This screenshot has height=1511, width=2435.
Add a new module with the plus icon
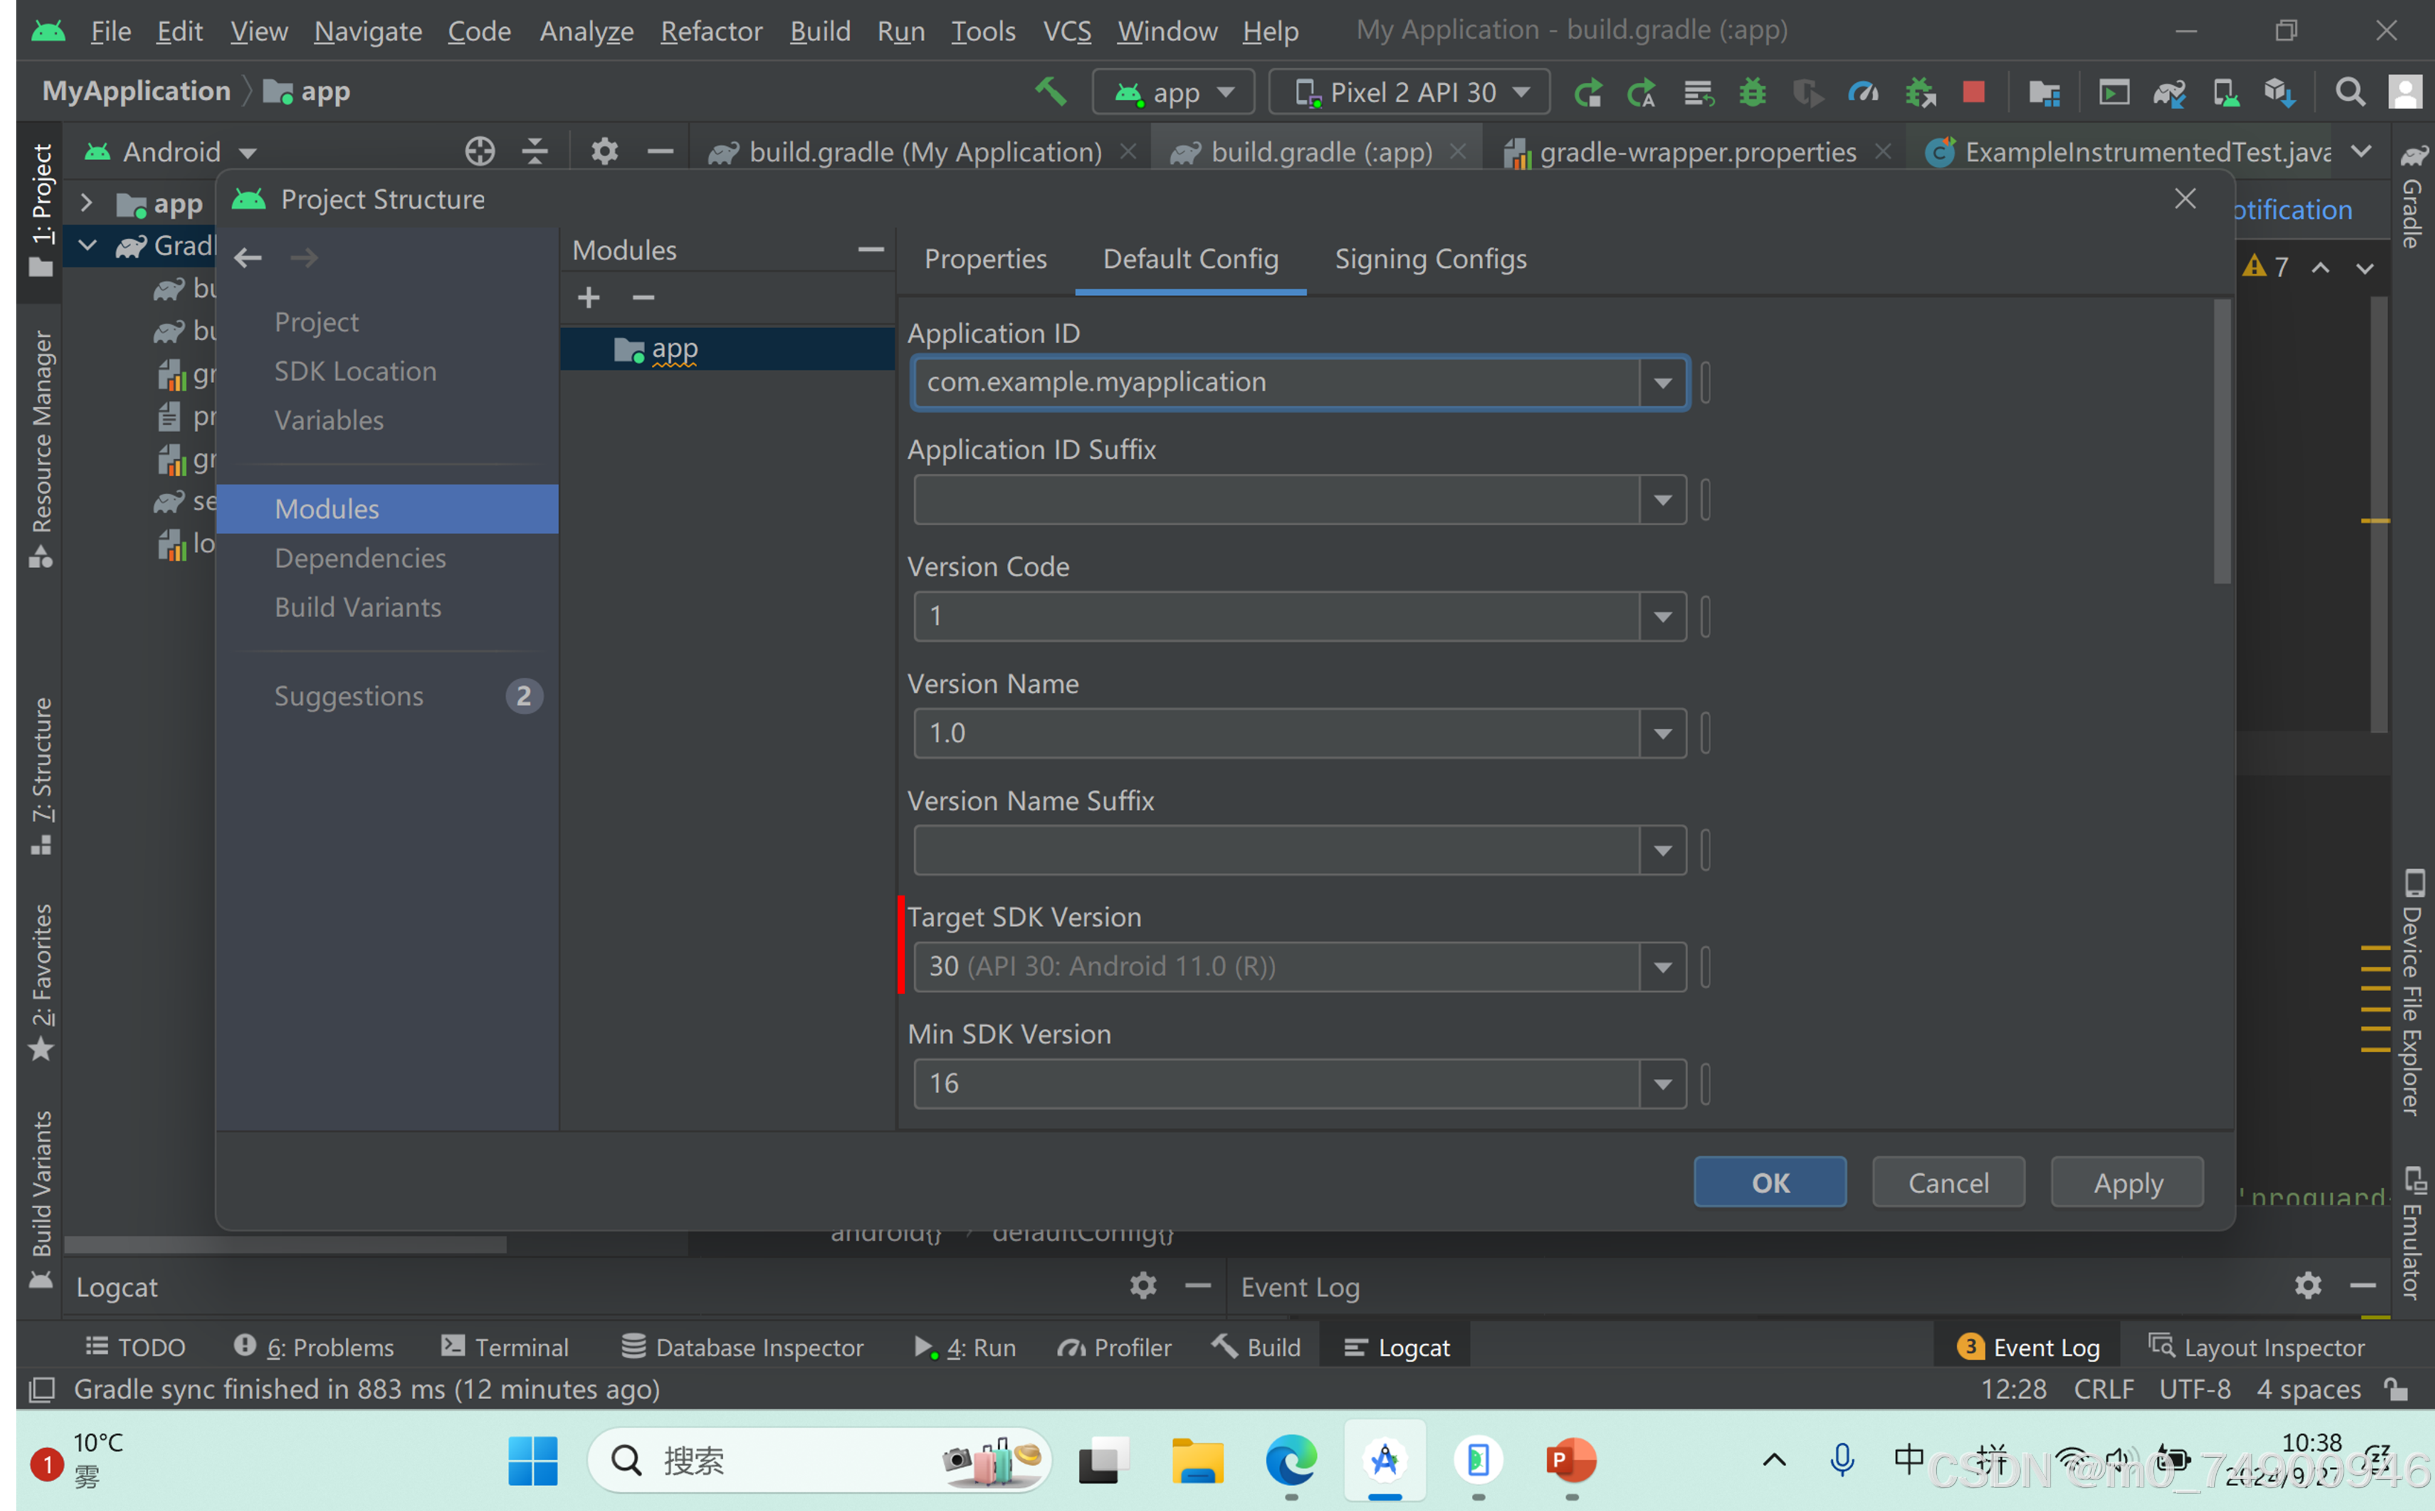coord(589,297)
